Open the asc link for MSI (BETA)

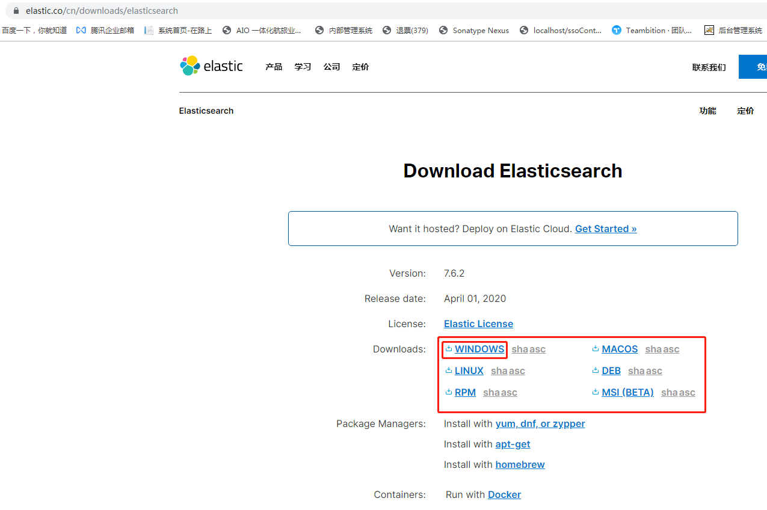pos(687,392)
